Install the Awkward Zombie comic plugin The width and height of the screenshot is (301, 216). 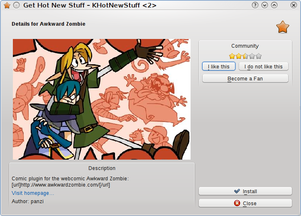click(245, 191)
